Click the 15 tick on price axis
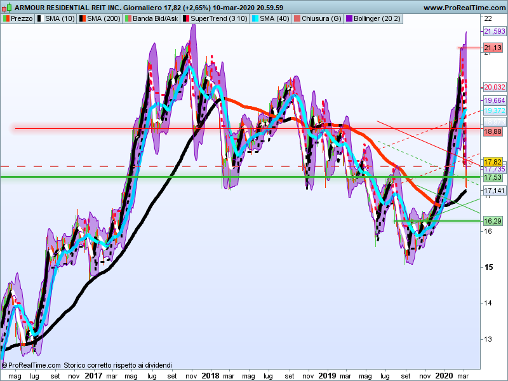 pyautogui.click(x=488, y=267)
